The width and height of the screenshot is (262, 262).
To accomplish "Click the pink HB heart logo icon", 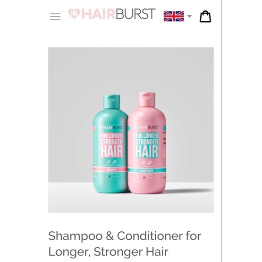I will [x=74, y=14].
